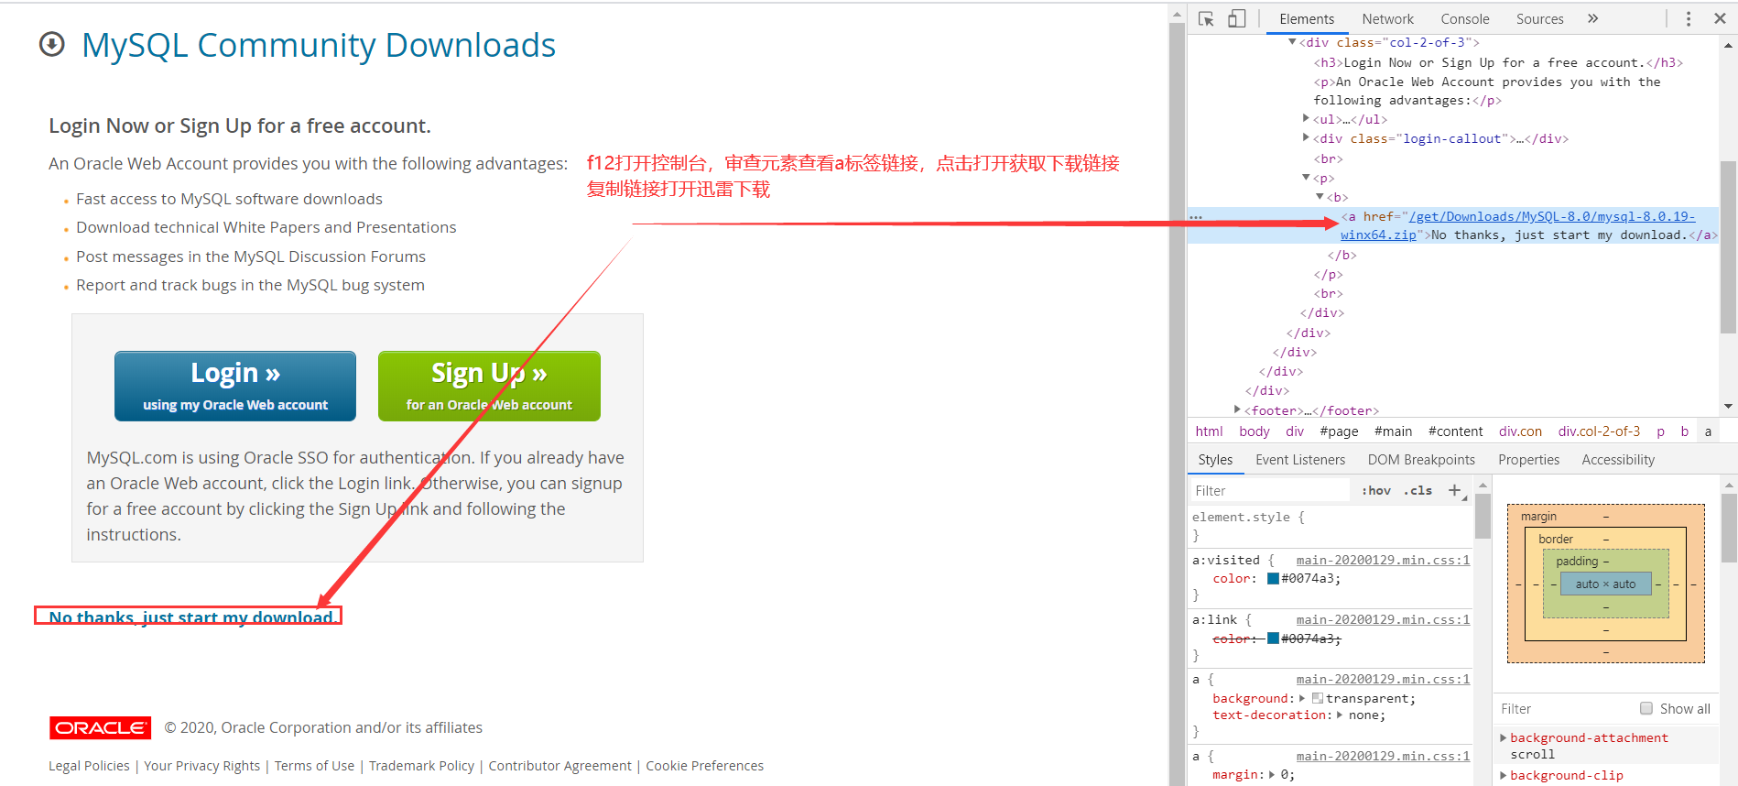Screen dimensions: 1738x786
Task: Select #page in the DOM breadcrumb
Action: pyautogui.click(x=1339, y=431)
